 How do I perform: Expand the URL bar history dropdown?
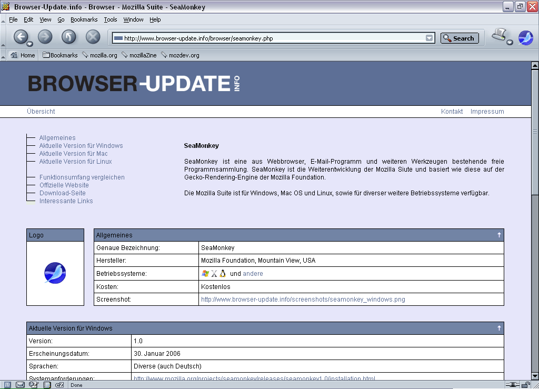pyautogui.click(x=429, y=38)
